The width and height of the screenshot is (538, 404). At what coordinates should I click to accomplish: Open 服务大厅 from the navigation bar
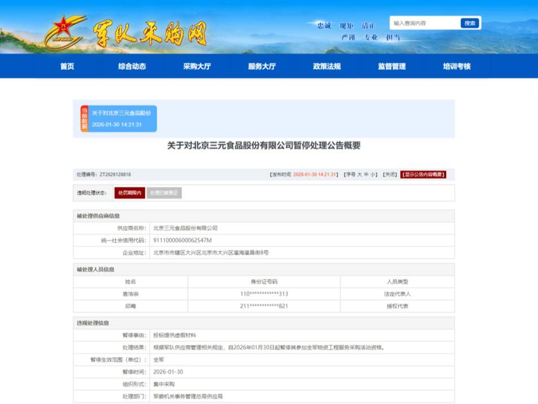[262, 67]
